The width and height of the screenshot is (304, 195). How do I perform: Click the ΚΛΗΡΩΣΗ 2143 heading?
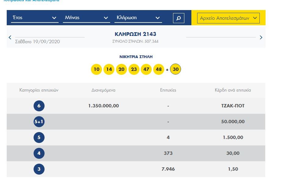point(135,34)
